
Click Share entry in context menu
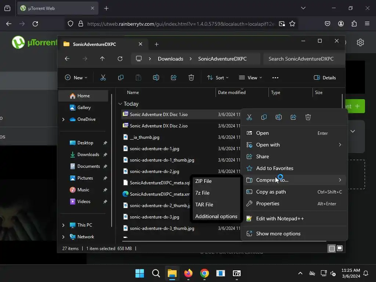point(294,156)
